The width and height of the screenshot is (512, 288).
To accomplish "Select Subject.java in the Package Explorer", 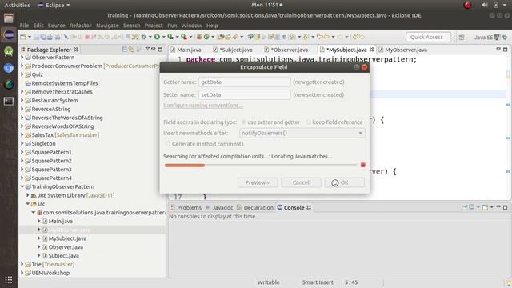I will tap(63, 256).
